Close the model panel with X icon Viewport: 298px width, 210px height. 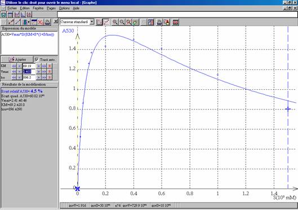[56, 21]
